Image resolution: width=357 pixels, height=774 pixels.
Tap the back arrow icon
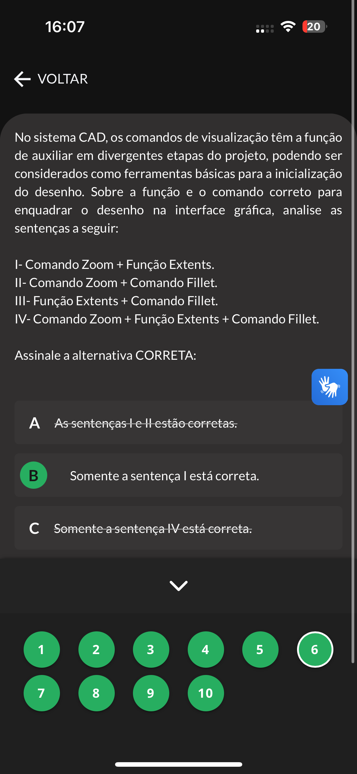click(22, 79)
